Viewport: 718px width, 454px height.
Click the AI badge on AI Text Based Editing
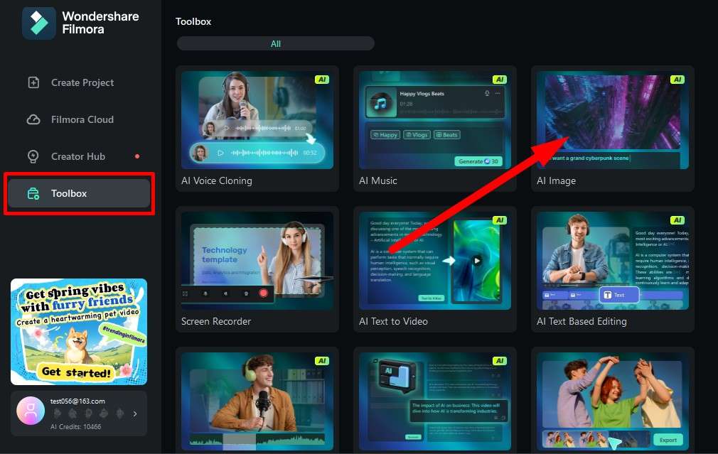coord(677,220)
